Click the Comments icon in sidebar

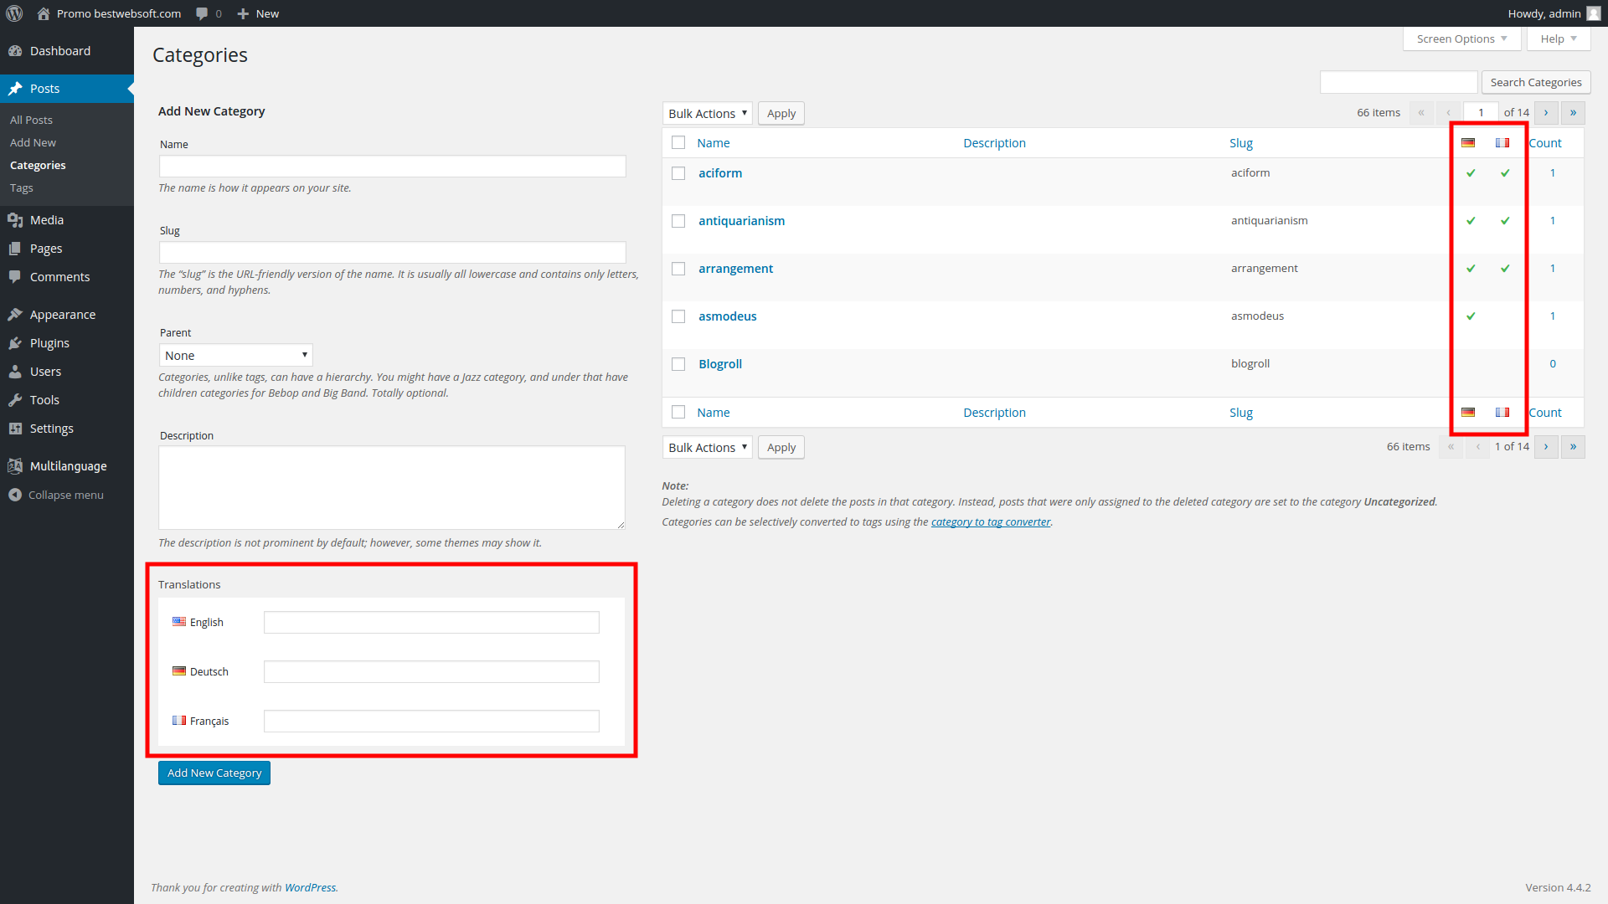pos(15,277)
